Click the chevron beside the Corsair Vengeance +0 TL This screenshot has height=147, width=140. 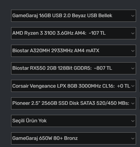point(133,86)
